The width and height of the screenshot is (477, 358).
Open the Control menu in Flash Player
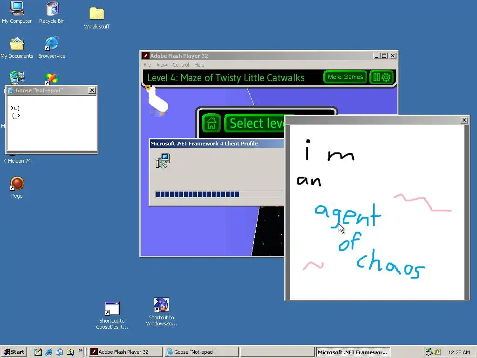(x=180, y=65)
